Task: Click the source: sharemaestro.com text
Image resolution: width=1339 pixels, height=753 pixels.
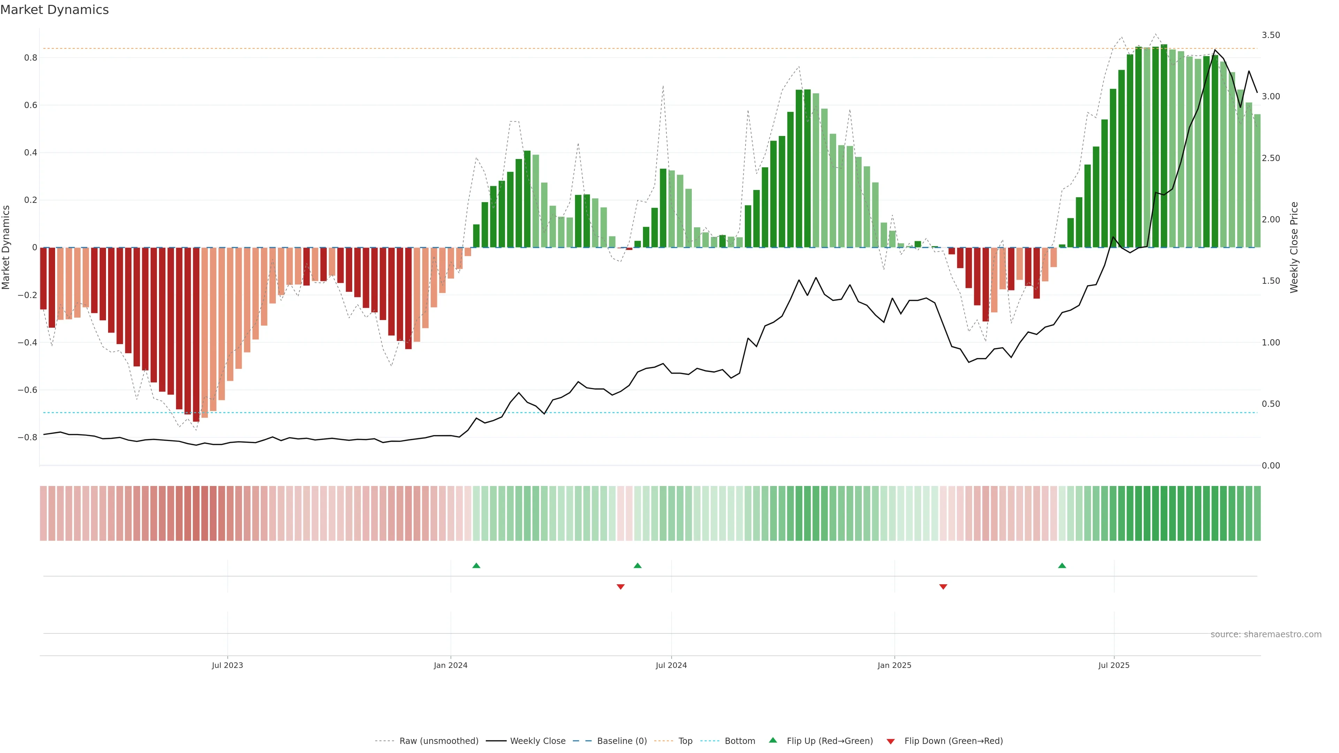Action: point(1266,634)
